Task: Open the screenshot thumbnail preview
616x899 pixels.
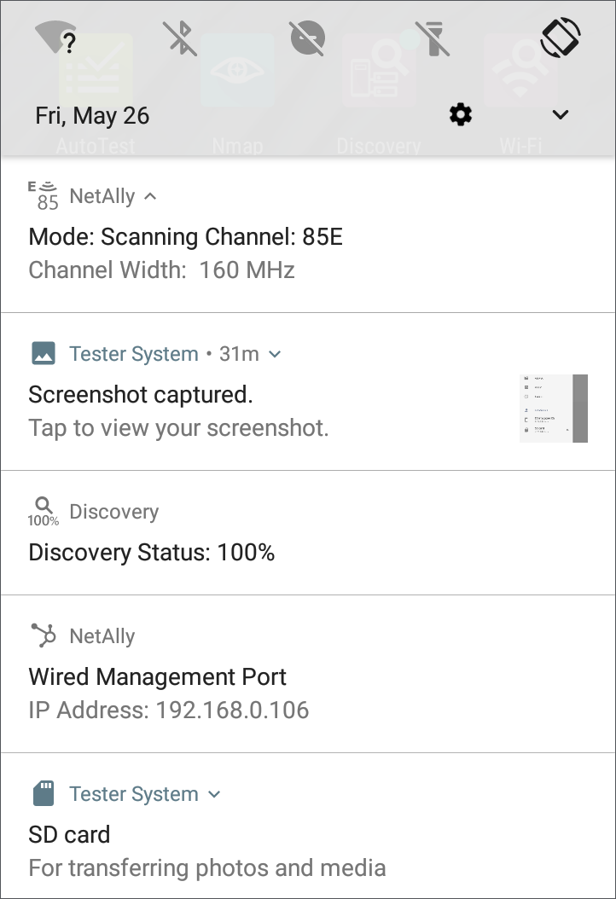Action: (554, 409)
